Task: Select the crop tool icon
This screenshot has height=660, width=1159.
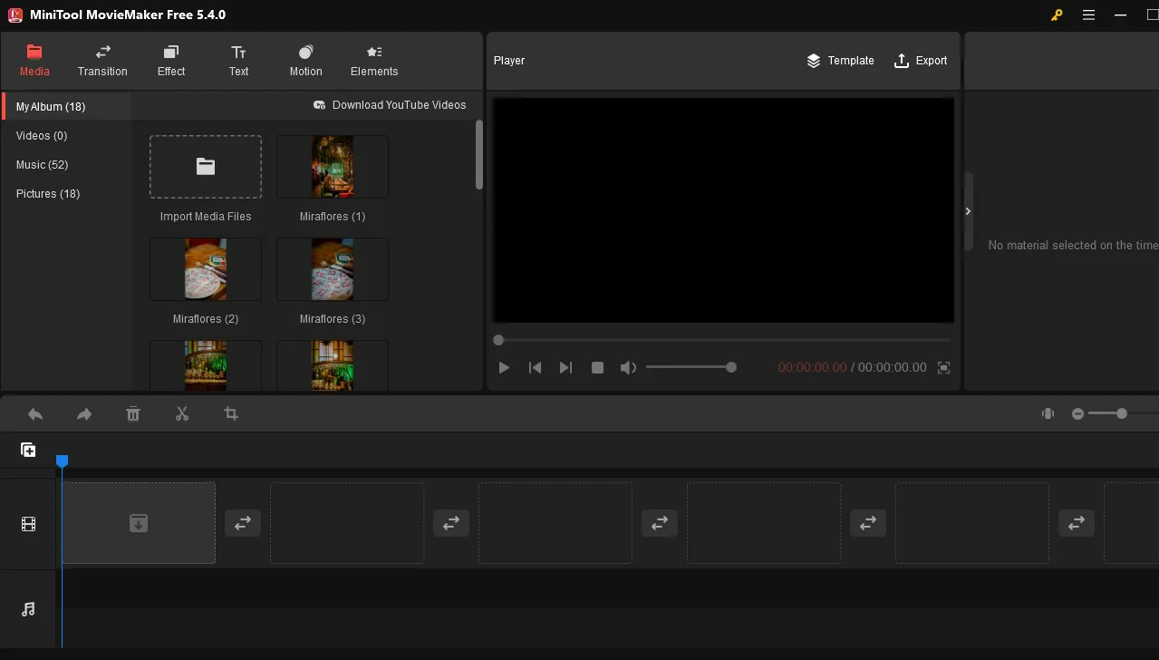Action: coord(231,414)
